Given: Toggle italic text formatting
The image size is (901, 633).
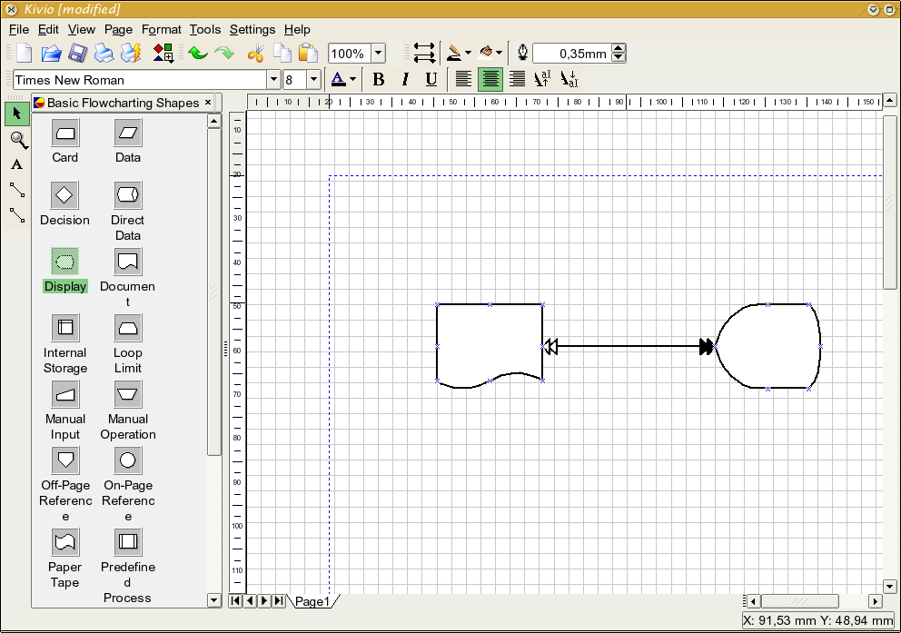Looking at the screenshot, I should pyautogui.click(x=405, y=79).
